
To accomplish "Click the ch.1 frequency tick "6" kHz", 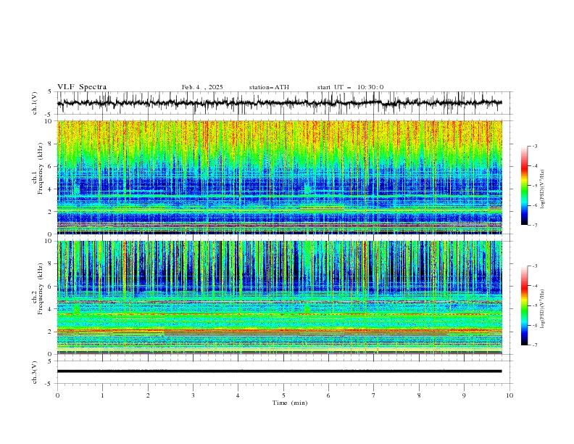I will (x=51, y=166).
